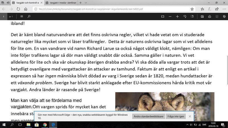Viewport: 228px width, 128px height.
Task: Rotate the PDF page
Action: (x=185, y=16)
